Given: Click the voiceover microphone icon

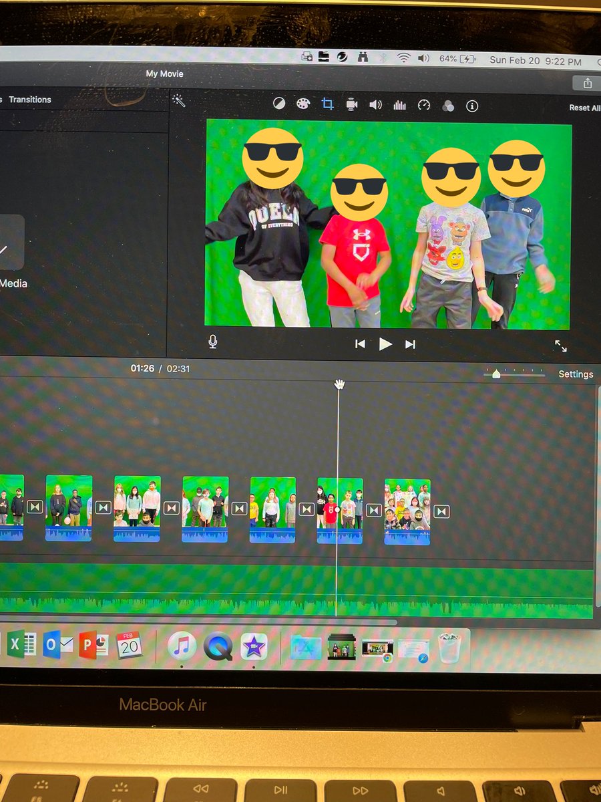Looking at the screenshot, I should coord(213,342).
